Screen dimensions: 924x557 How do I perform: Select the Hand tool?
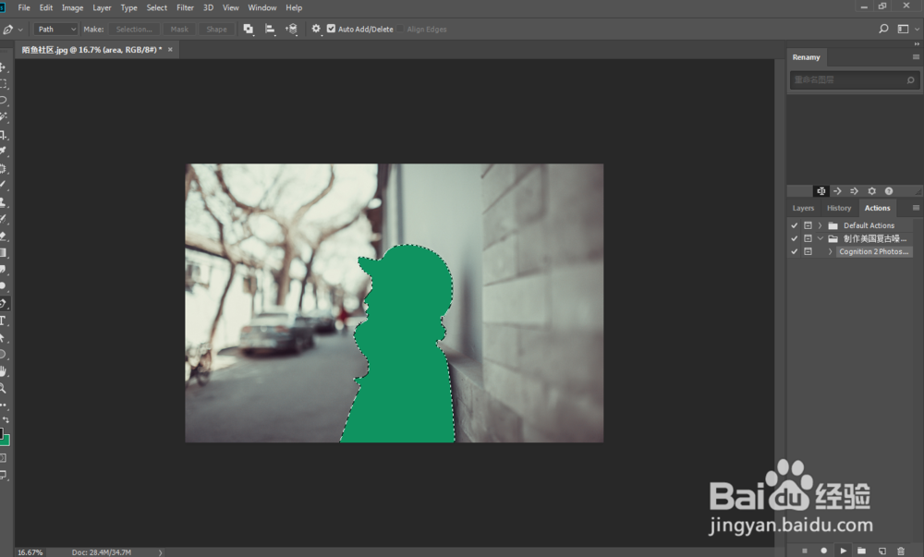pyautogui.click(x=3, y=371)
